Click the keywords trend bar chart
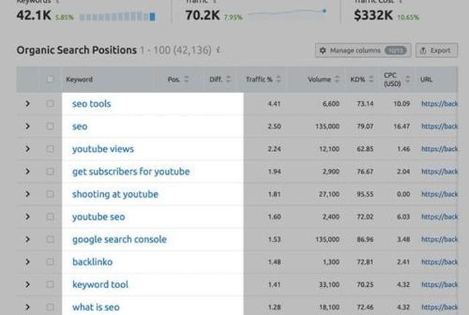 point(117,17)
